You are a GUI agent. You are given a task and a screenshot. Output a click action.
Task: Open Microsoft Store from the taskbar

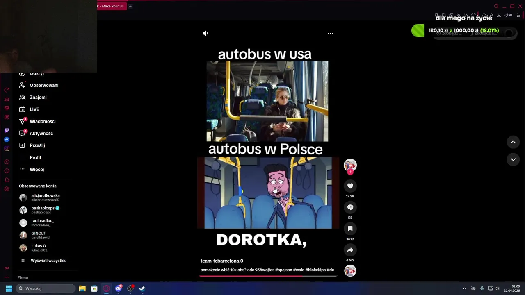click(x=94, y=288)
